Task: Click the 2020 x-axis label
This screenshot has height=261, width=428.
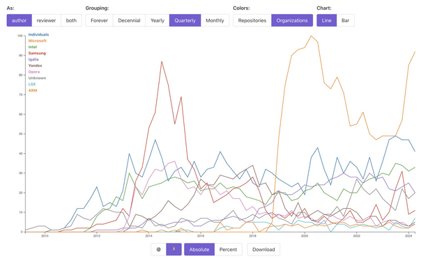Action: point(305,236)
